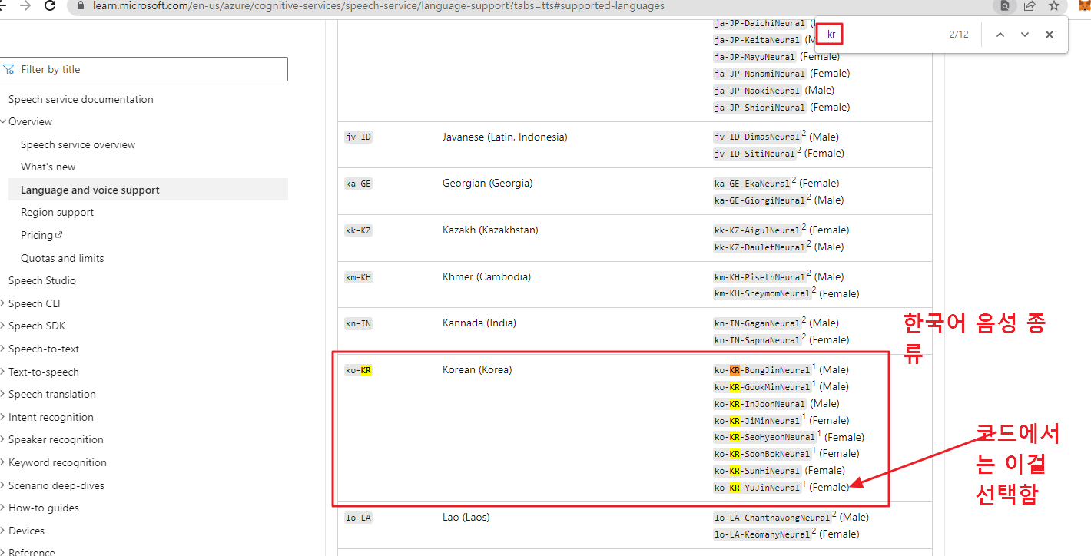Open Speech service documentation link
The width and height of the screenshot is (1091, 556).
81,99
